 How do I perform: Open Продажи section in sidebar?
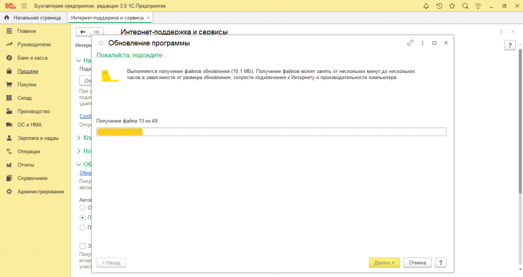28,71
